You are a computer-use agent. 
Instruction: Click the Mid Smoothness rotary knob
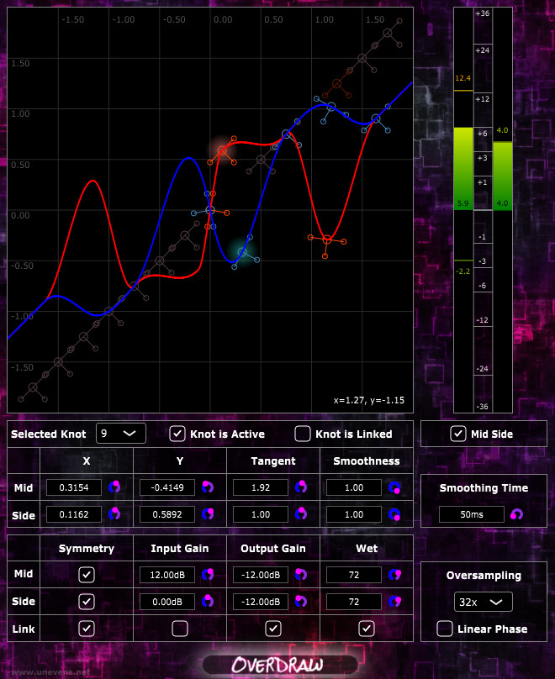point(394,487)
